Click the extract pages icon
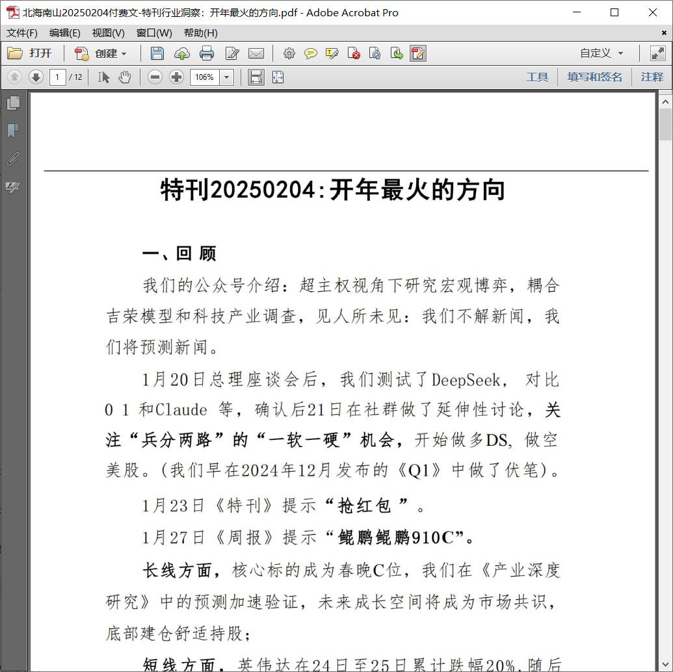This screenshot has width=673, height=672. pos(397,53)
